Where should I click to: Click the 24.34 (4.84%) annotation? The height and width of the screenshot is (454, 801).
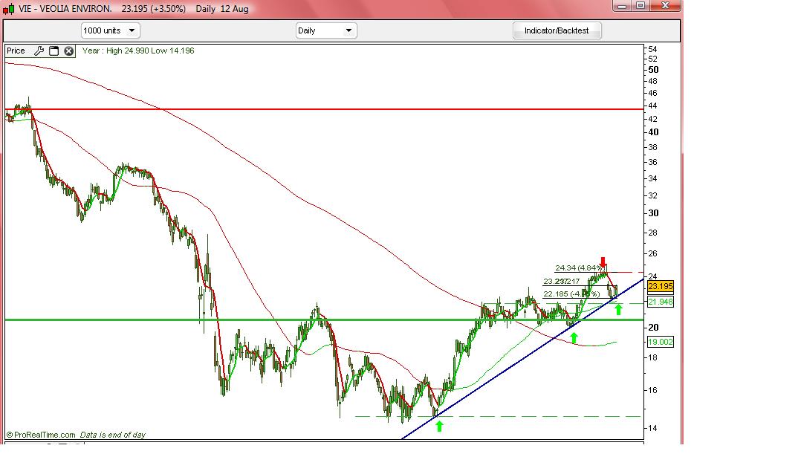point(580,267)
